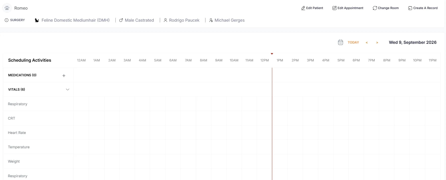
Task: Click the 9AM time column header
Action: [x=219, y=60]
